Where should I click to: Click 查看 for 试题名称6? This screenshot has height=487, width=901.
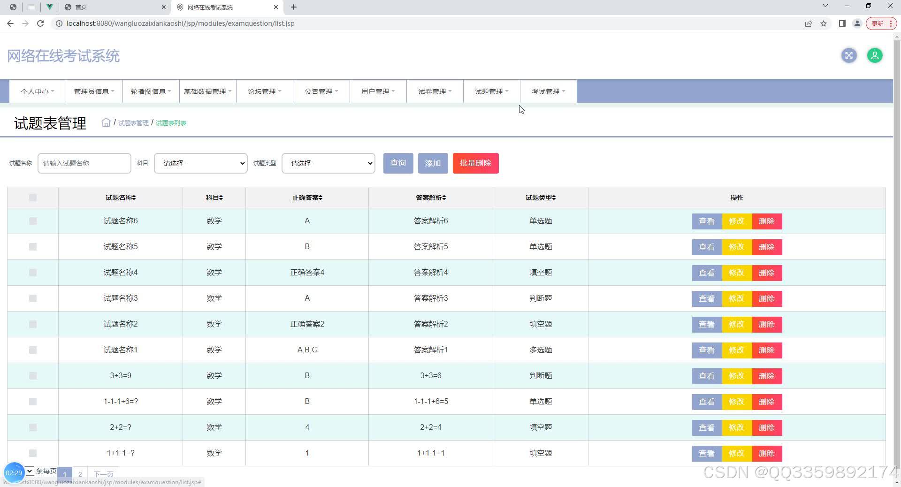[x=707, y=221]
